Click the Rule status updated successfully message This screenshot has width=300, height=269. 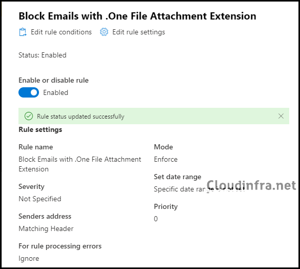click(81, 117)
